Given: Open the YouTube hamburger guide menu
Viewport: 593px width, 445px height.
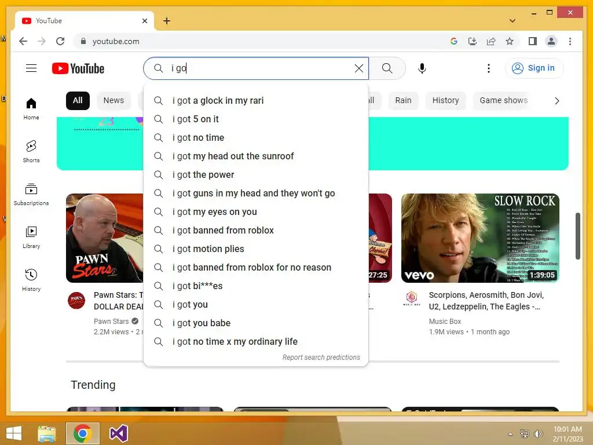Looking at the screenshot, I should [31, 68].
